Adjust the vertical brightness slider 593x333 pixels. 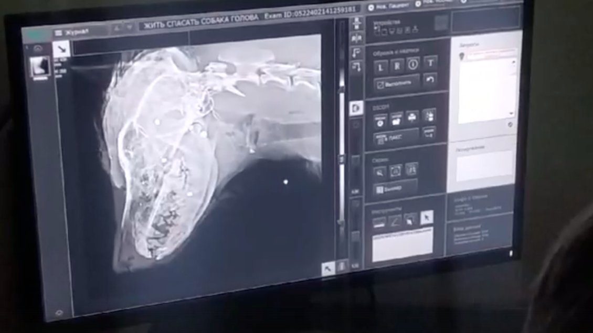click(x=342, y=158)
